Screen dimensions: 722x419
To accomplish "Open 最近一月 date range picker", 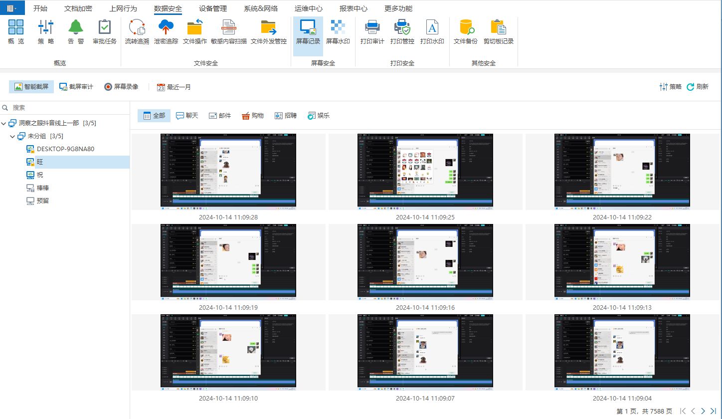I will pos(174,87).
